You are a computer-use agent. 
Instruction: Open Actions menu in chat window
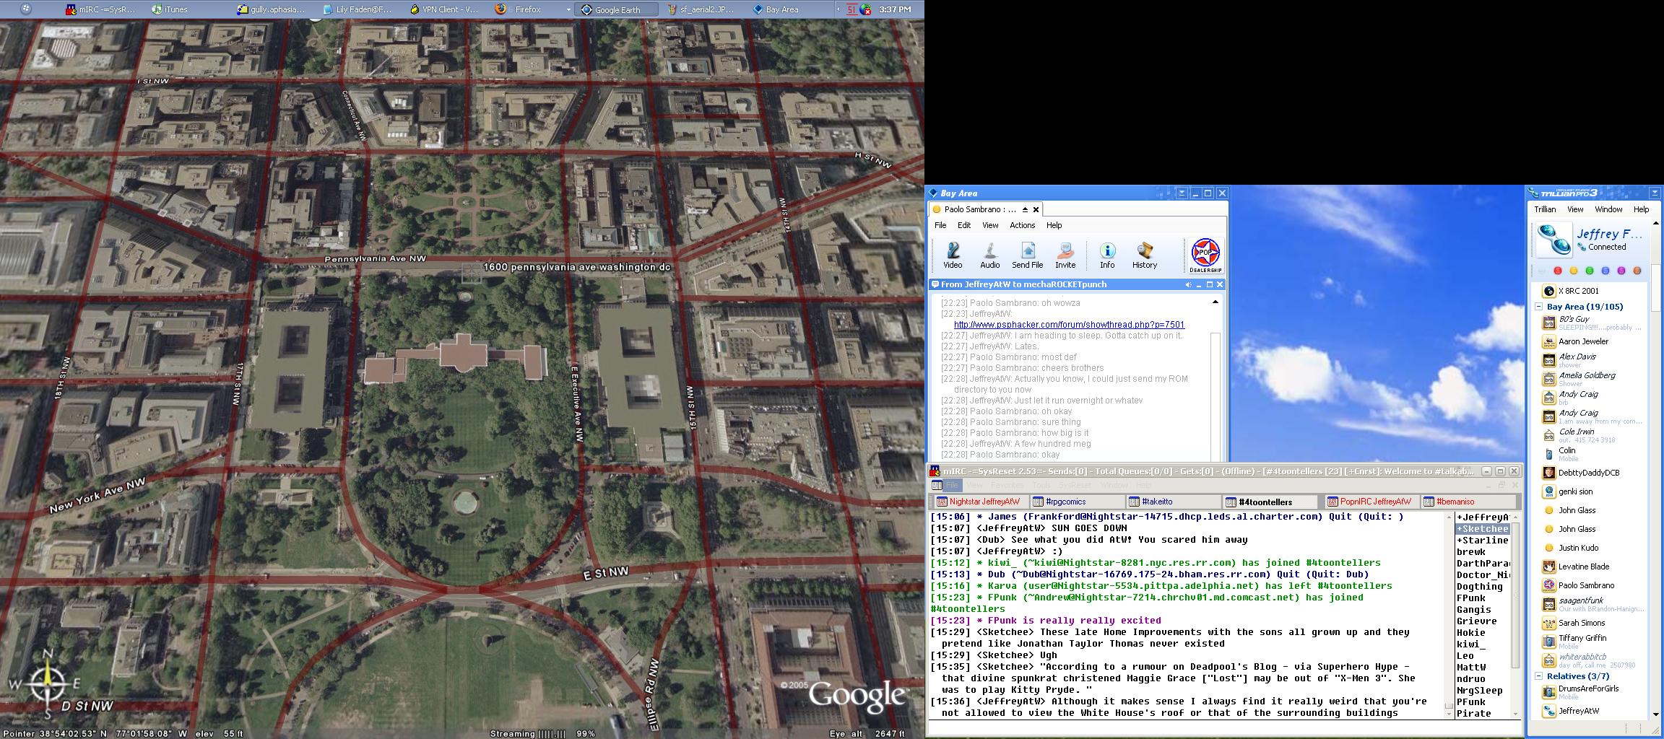point(1022,225)
